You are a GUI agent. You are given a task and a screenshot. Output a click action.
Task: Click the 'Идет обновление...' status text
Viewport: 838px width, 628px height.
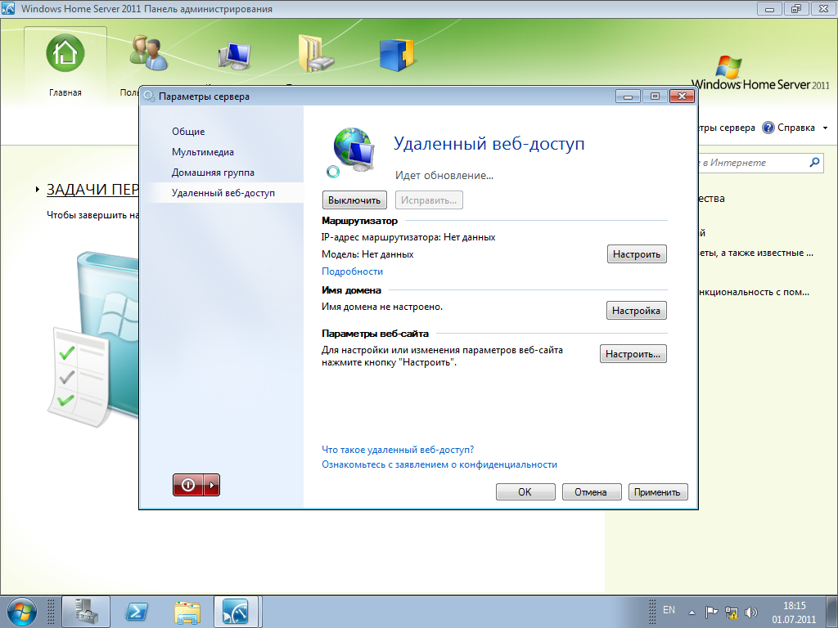coord(444,175)
